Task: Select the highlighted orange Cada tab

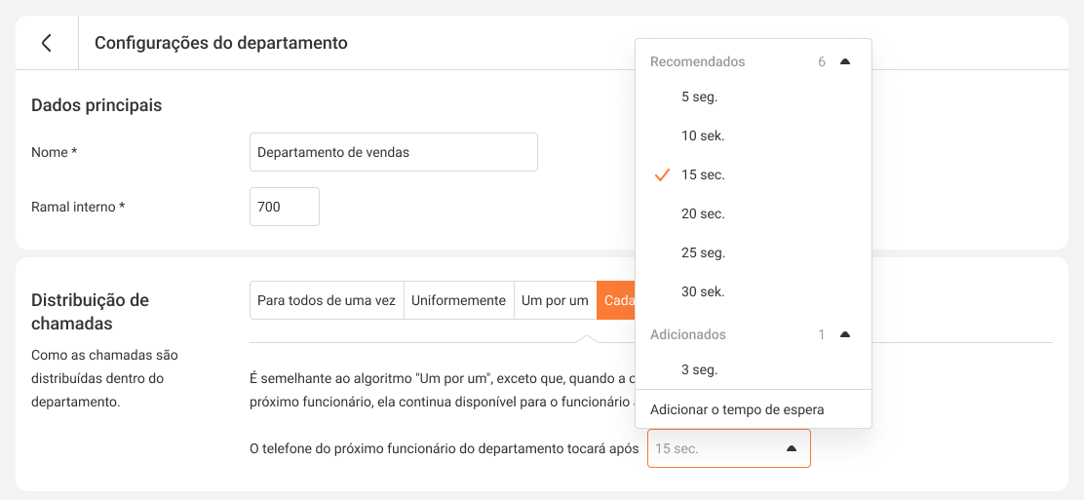Action: (616, 300)
